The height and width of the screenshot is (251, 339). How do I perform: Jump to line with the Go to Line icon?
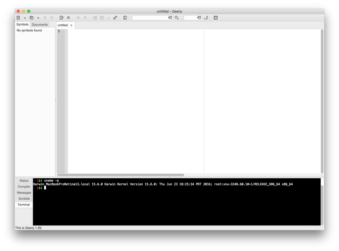tap(206, 18)
